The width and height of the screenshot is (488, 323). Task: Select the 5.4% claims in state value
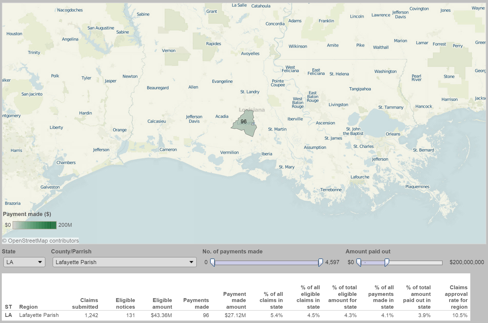coord(277,315)
